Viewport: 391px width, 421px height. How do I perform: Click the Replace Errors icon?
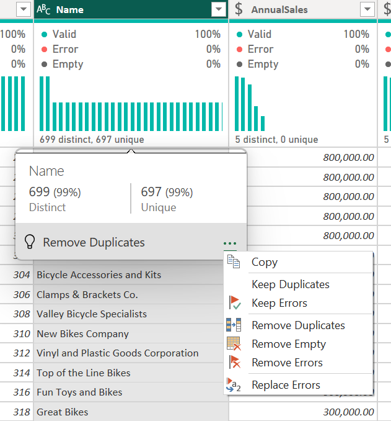(x=234, y=385)
